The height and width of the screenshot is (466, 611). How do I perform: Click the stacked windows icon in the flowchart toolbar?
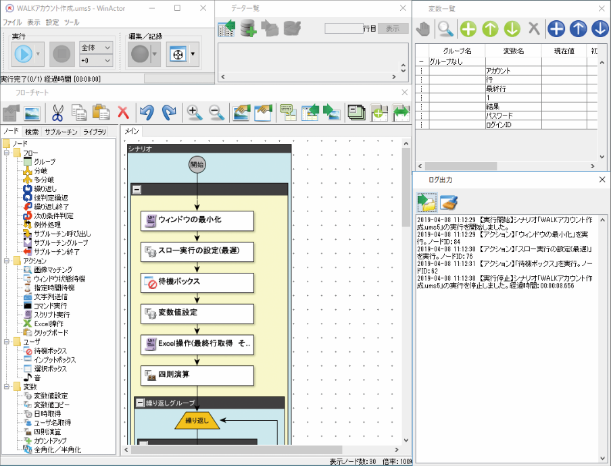point(356,113)
